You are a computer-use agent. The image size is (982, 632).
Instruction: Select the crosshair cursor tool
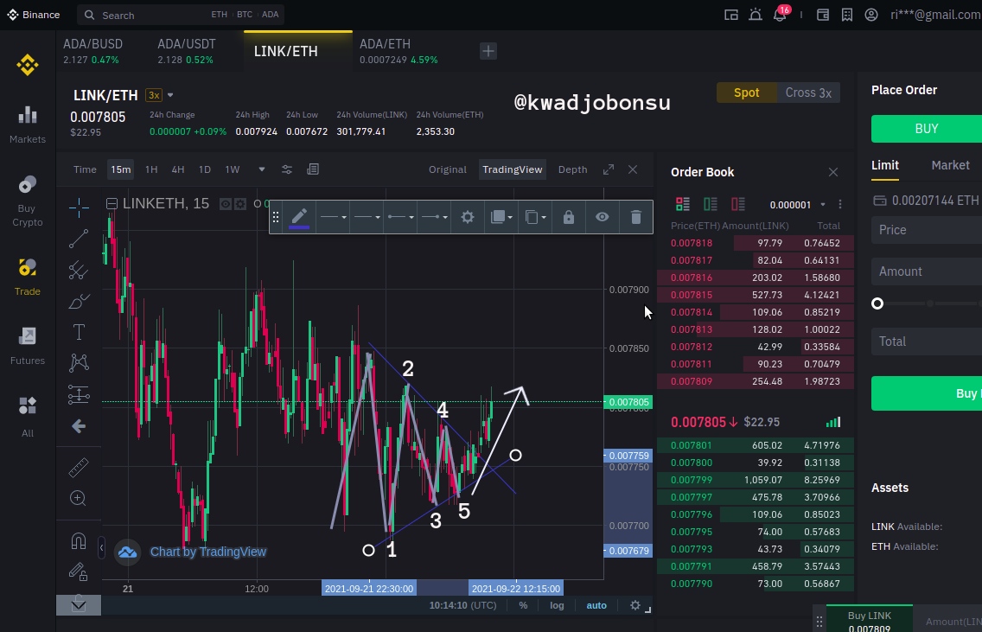pyautogui.click(x=79, y=207)
